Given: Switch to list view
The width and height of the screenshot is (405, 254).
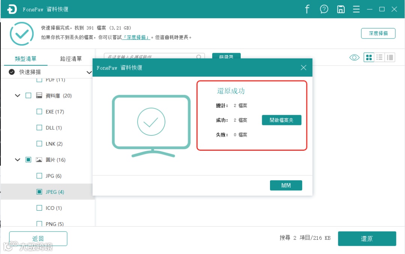Looking at the screenshot, I should (379, 58).
